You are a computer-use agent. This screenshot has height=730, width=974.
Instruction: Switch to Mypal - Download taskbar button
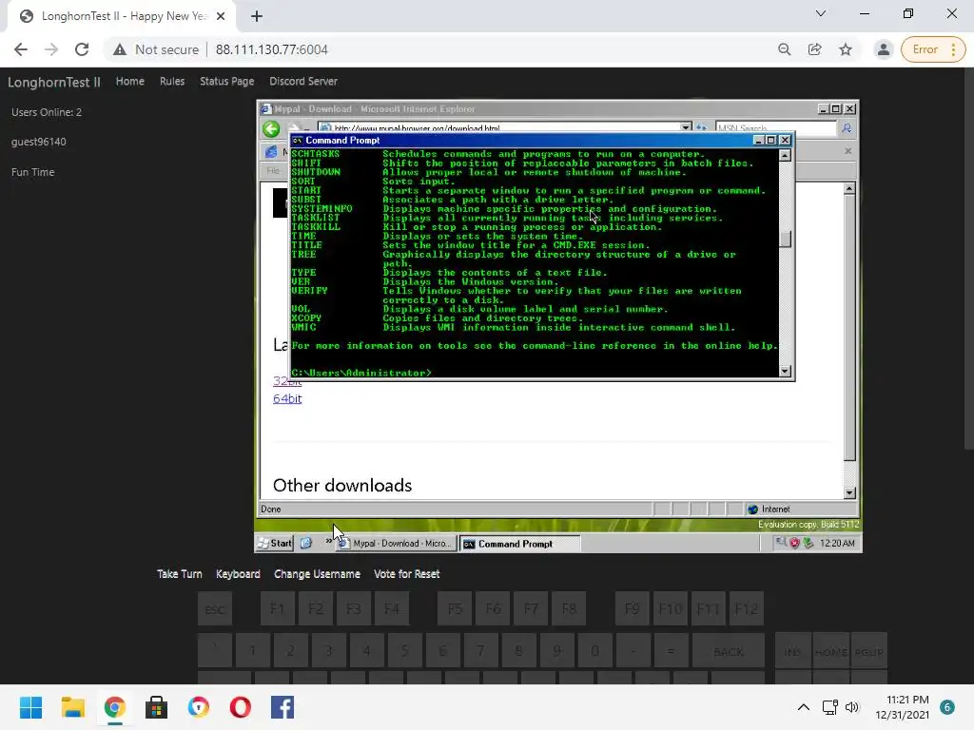coord(397,544)
